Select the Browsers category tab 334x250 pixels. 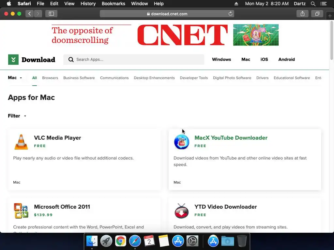coord(50,78)
